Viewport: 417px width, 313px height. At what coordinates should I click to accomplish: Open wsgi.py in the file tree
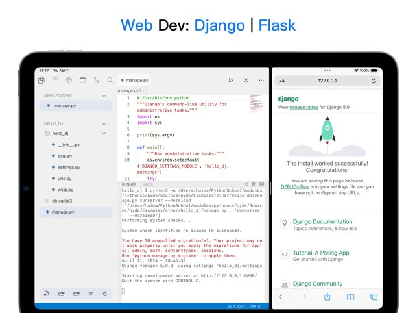point(76,190)
